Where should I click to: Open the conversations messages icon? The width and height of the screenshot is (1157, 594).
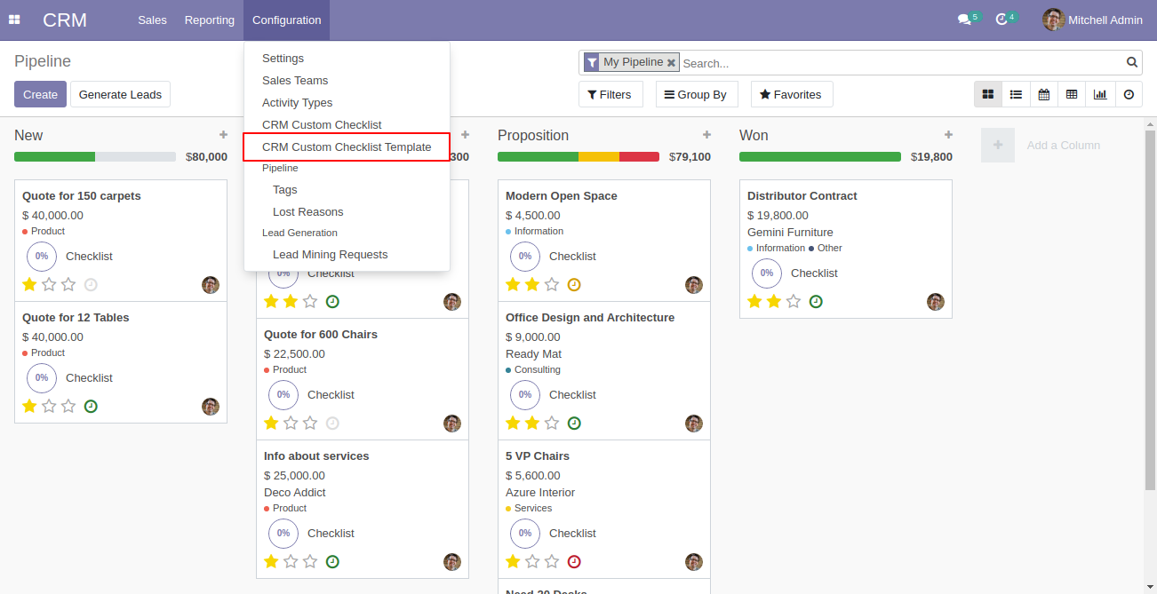964,20
